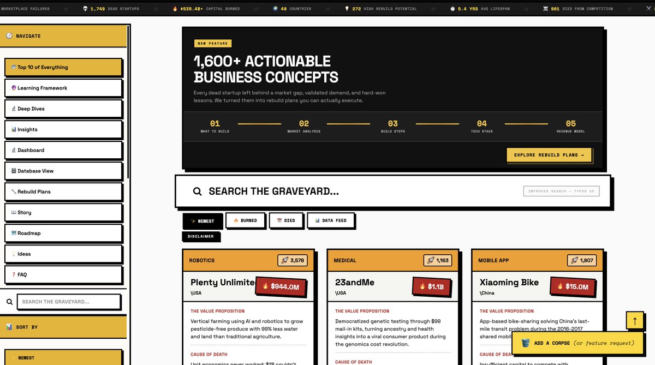
Task: Click the lightbulb High Rebuild Potential stat
Action: 380,9
